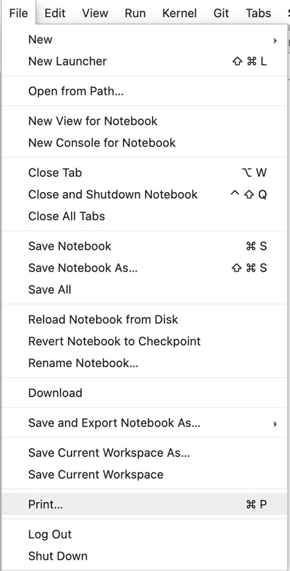Screen dimensions: 290x571
Task: Open the Git menu
Action: click(x=221, y=13)
